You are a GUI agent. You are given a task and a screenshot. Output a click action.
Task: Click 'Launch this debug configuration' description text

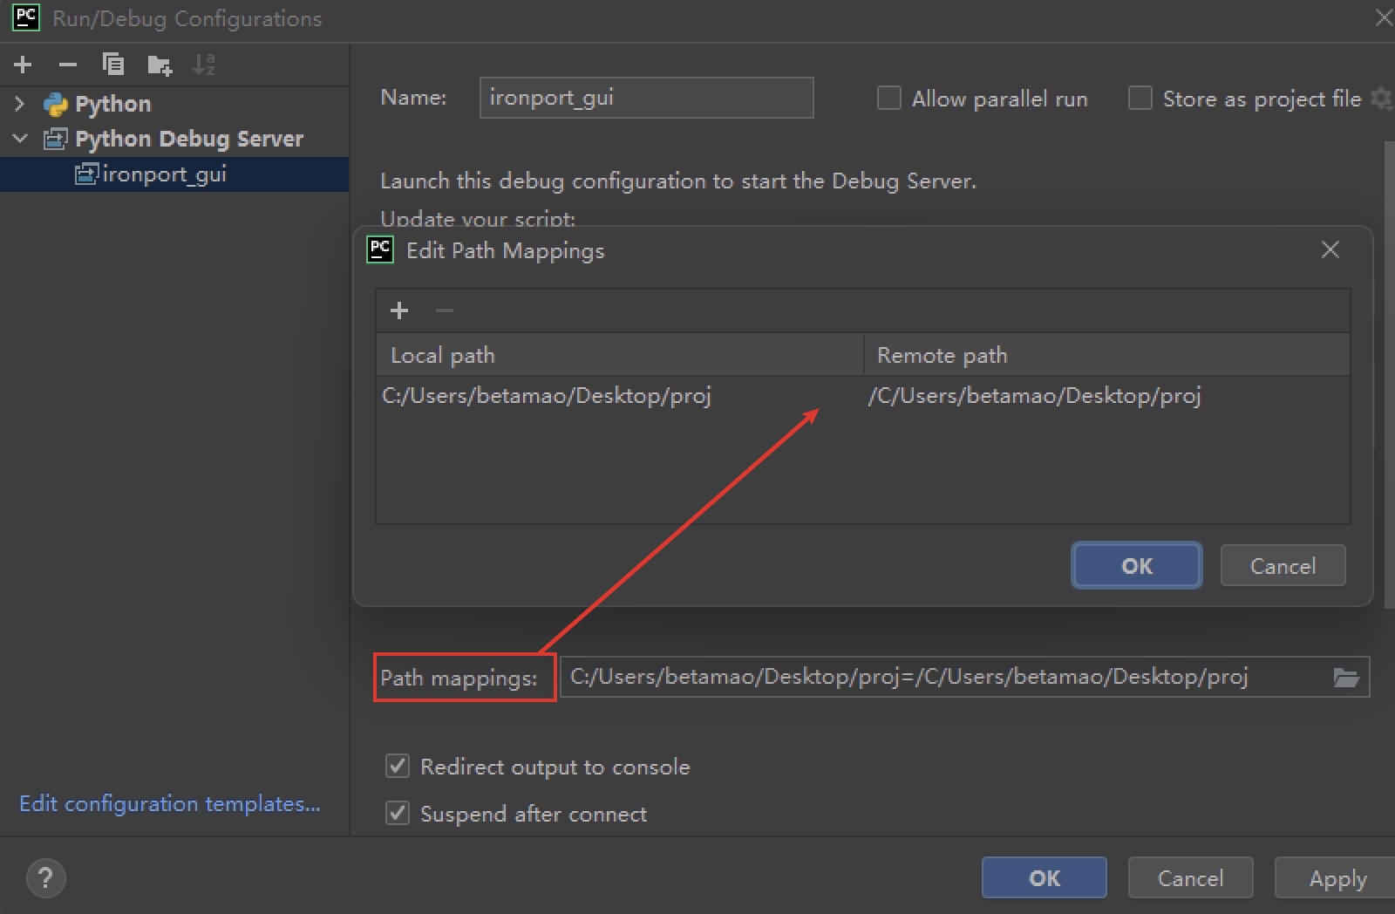coord(678,181)
